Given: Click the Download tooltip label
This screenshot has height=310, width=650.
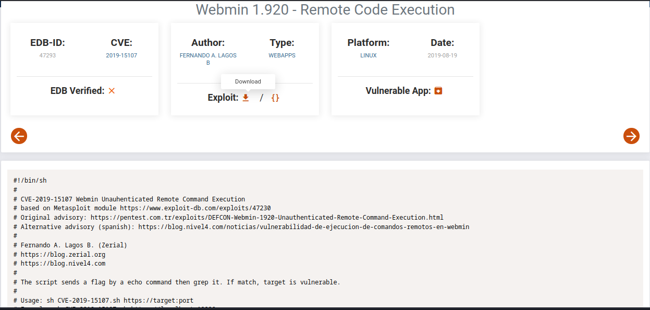Looking at the screenshot, I should (248, 81).
